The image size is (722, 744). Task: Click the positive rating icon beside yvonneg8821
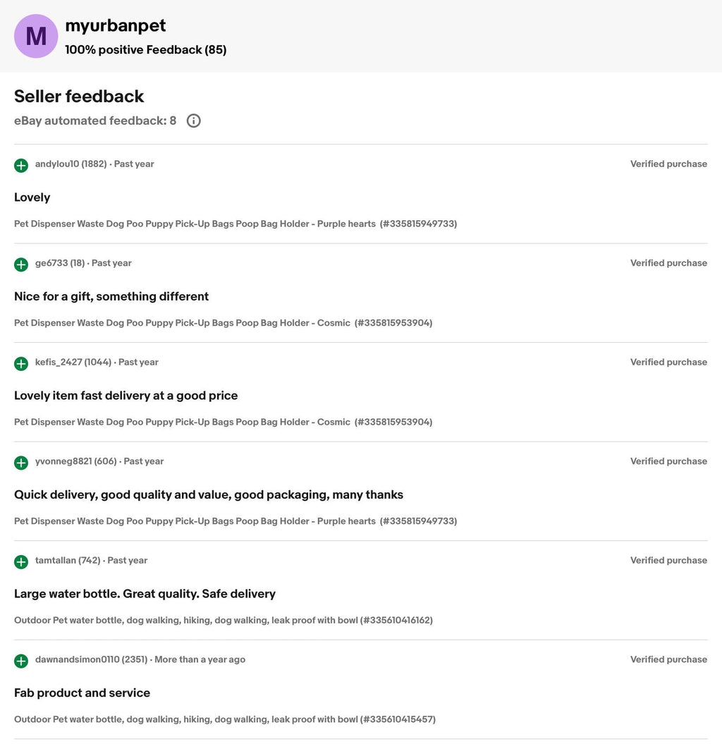[21, 463]
